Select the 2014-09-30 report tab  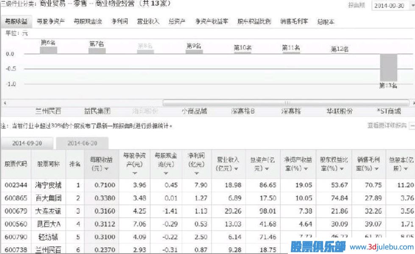28,144
